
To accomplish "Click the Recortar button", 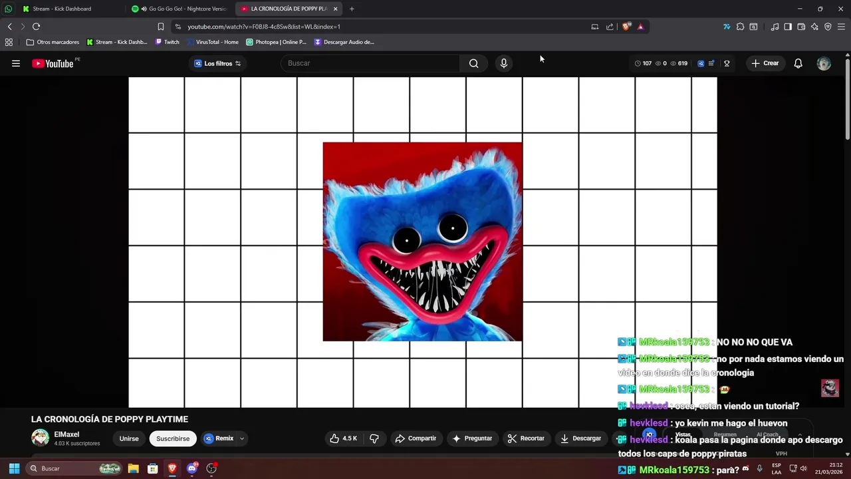I will click(526, 438).
